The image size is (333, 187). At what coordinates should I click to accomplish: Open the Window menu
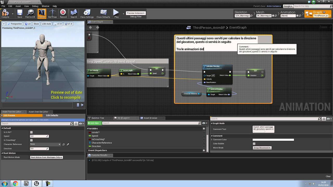click(x=46, y=6)
